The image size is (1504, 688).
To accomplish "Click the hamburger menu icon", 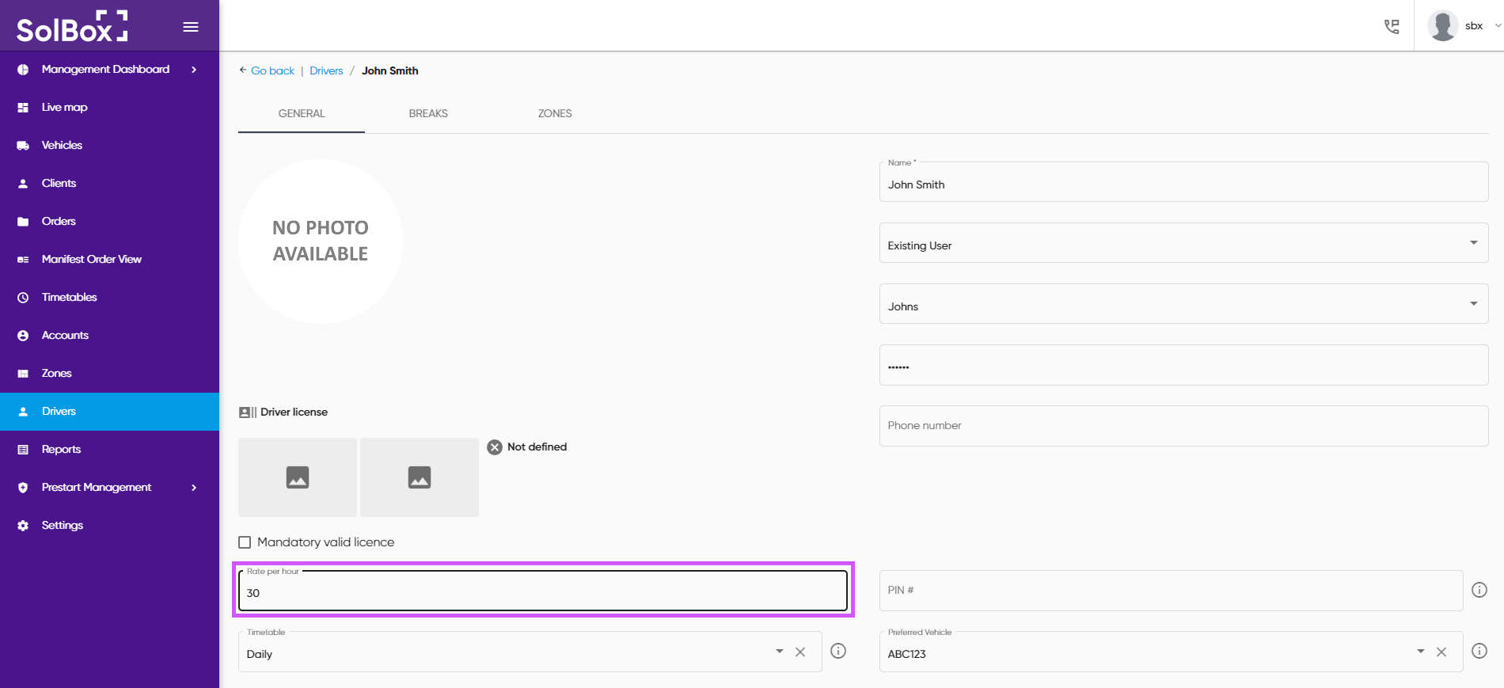I will coord(191,27).
